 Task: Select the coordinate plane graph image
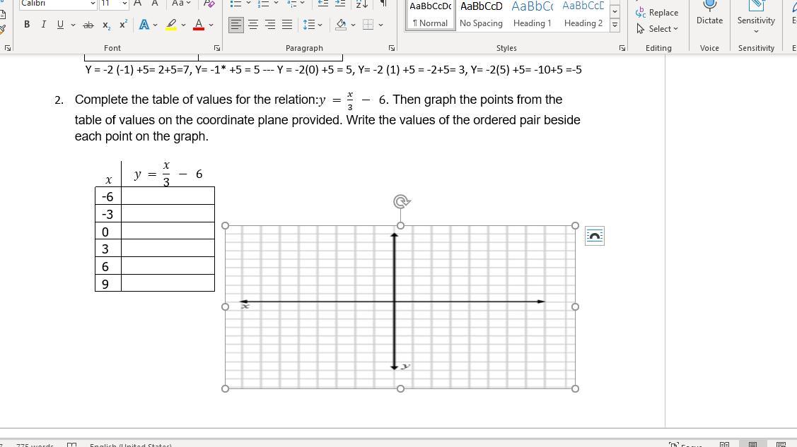click(x=400, y=307)
